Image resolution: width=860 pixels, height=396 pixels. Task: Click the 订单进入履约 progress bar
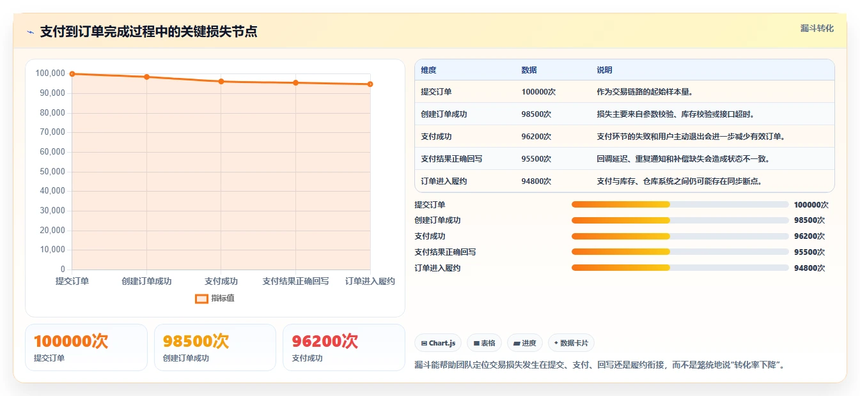coord(680,268)
